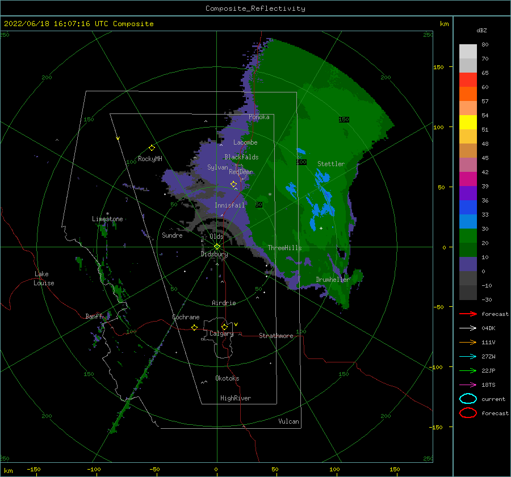Click the magenta 18TS arrow icon
The height and width of the screenshot is (477, 511).
(468, 385)
